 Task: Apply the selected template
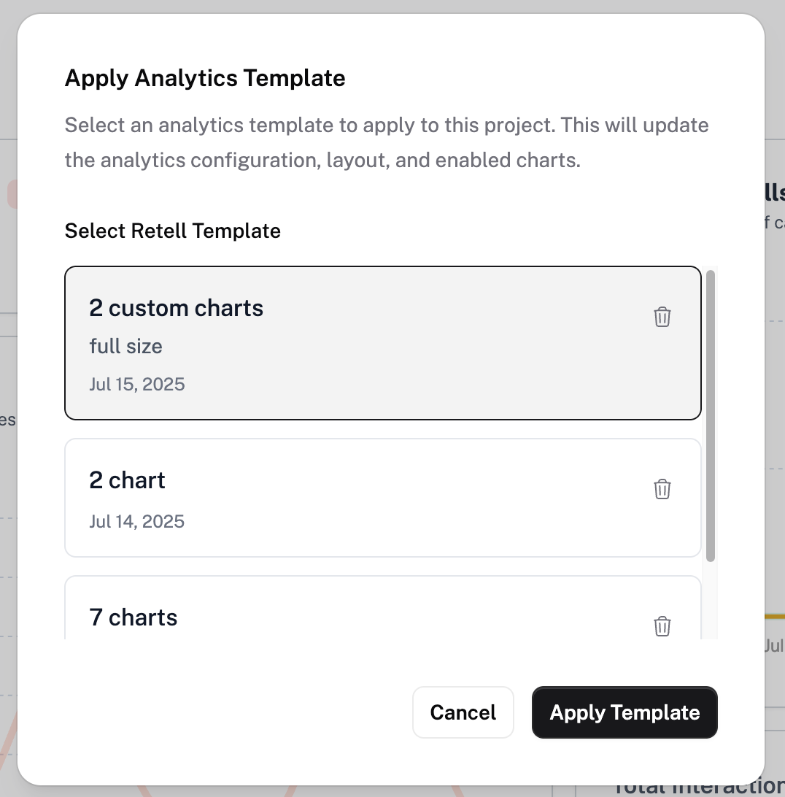tap(624, 712)
